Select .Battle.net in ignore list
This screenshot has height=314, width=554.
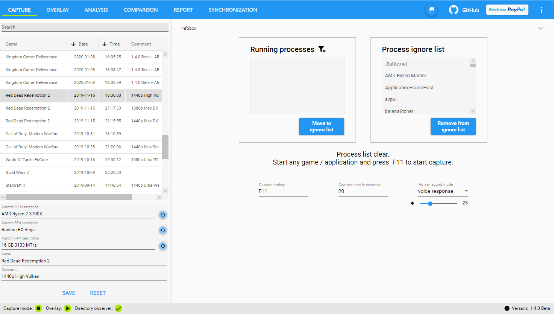point(426,64)
